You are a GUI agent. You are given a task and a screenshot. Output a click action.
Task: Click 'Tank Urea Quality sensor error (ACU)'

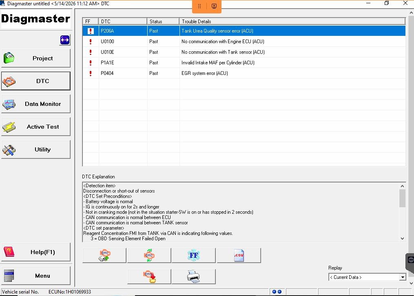coord(217,31)
